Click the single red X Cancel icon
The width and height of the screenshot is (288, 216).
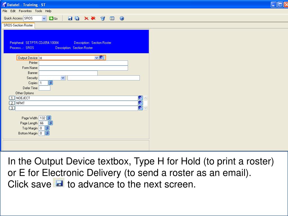tap(86, 18)
